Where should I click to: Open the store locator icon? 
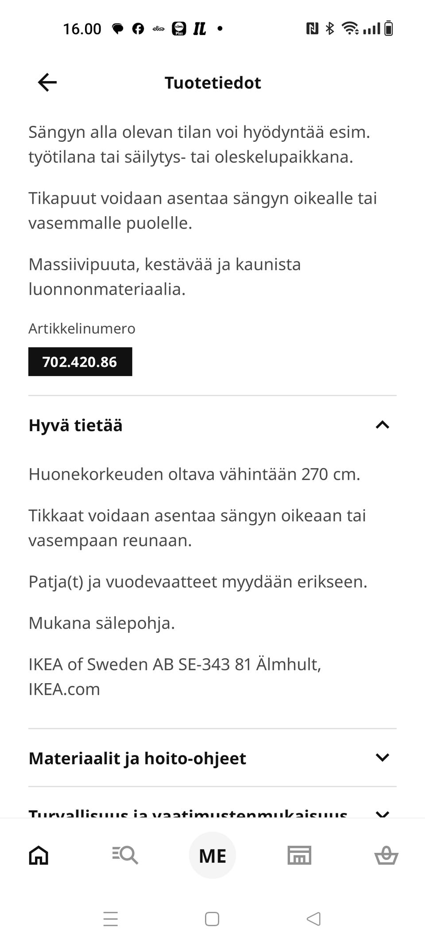pyautogui.click(x=299, y=854)
